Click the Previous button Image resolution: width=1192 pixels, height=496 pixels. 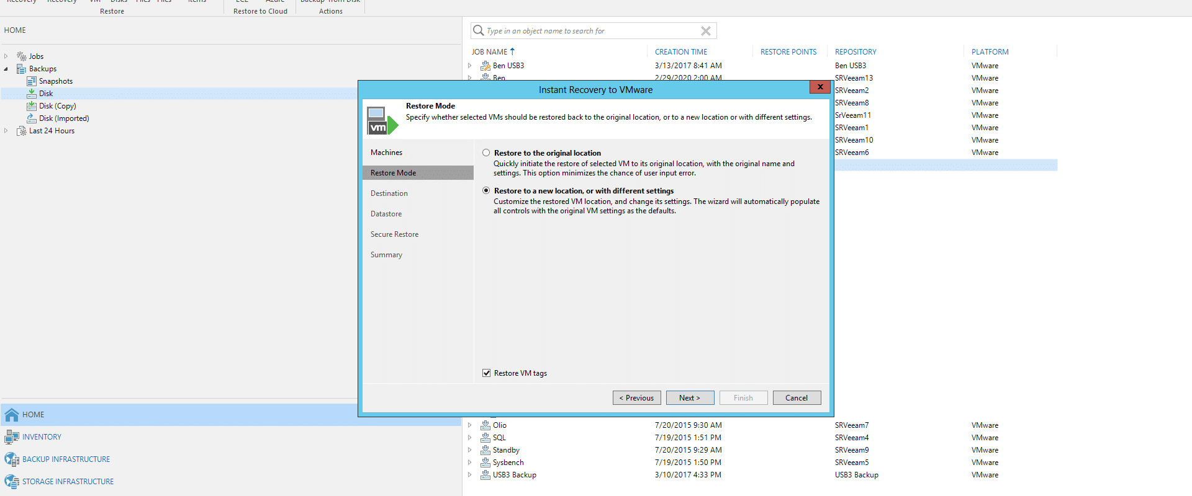tap(637, 398)
